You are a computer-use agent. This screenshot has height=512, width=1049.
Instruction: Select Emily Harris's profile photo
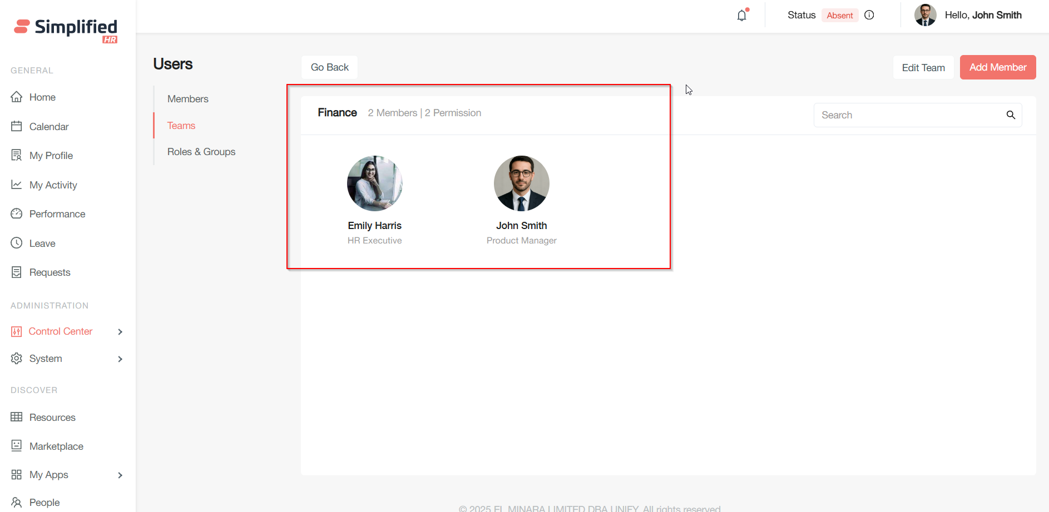click(374, 183)
